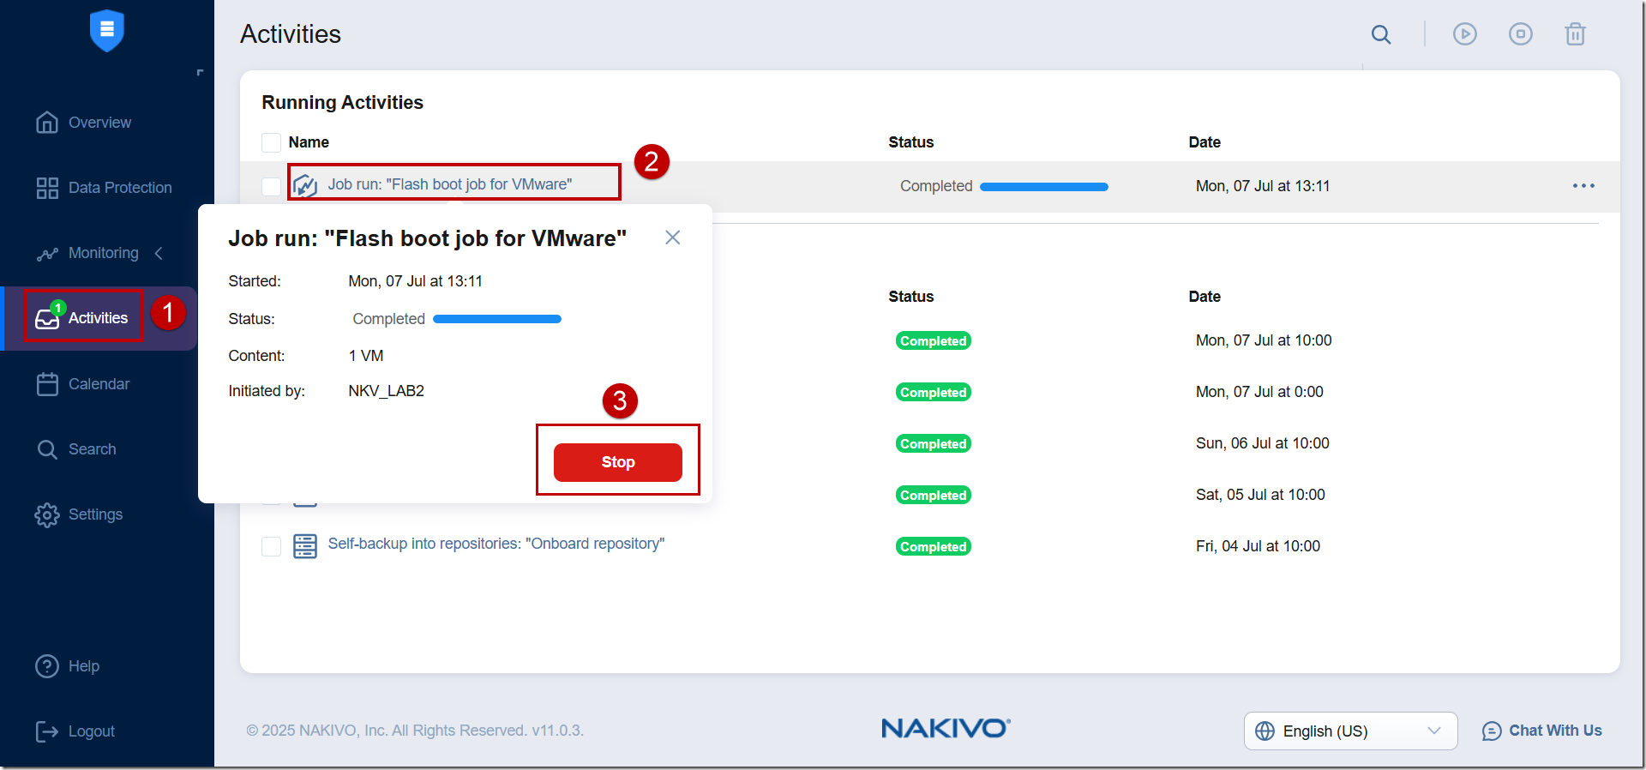1646x770 pixels.
Task: Click date Sun, 06 Jul at 10:00
Action: (1263, 443)
